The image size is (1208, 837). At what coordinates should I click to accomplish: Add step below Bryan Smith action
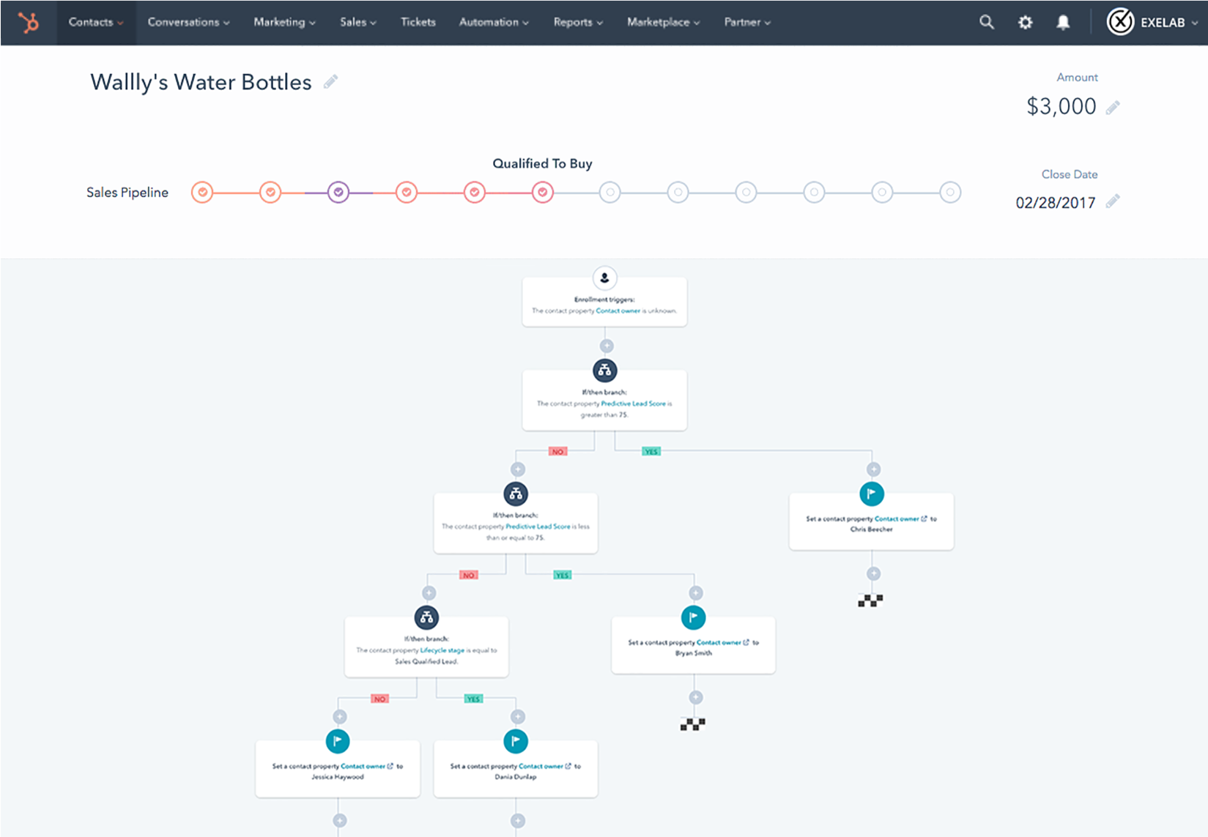(696, 697)
